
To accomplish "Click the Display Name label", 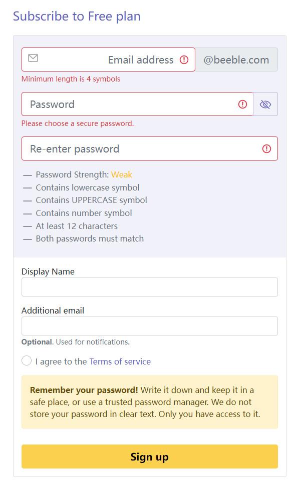I will [x=48, y=271].
